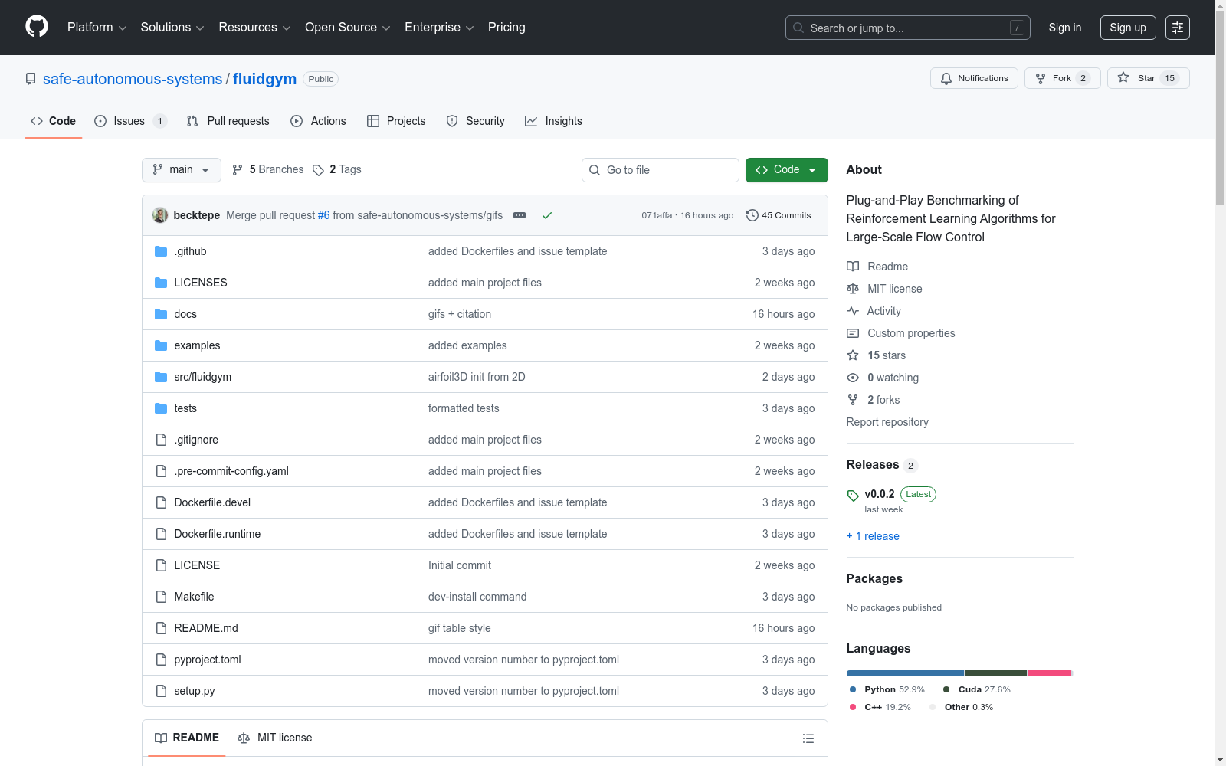Open the examples folder

(197, 345)
